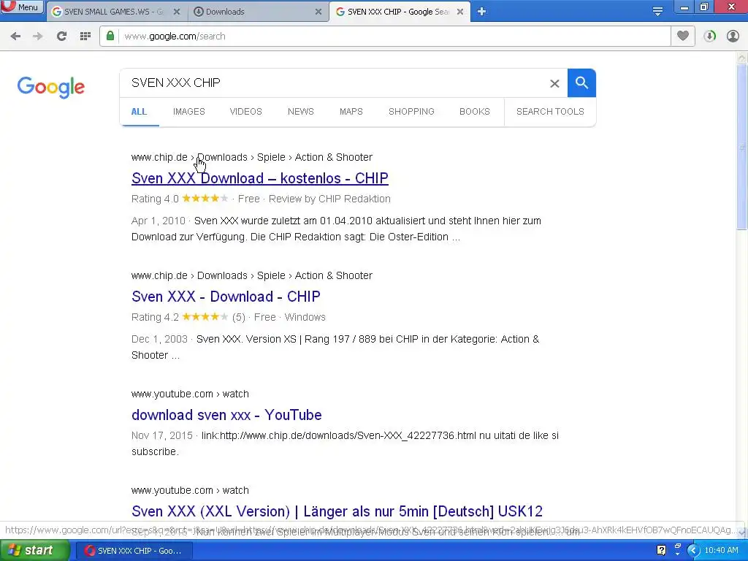748x561 pixels.
Task: Open download sven xxx - YouTube result
Action: (x=226, y=415)
